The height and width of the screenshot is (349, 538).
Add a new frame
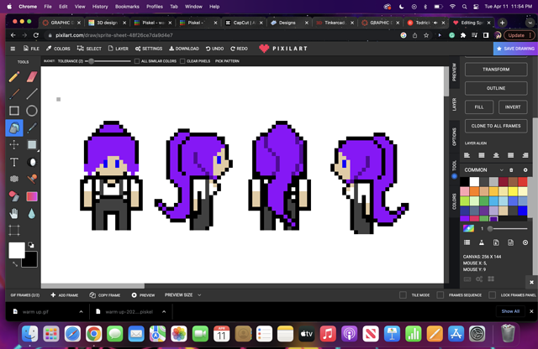click(x=64, y=295)
